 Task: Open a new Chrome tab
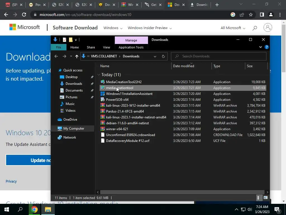(x=217, y=5)
